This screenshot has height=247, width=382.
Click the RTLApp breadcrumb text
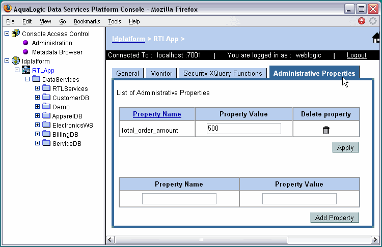coord(166,39)
